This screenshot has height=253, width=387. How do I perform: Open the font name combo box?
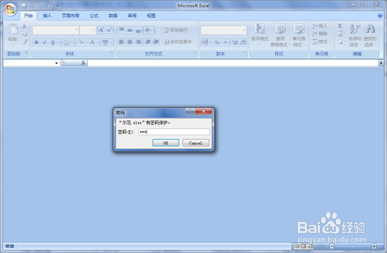(x=55, y=30)
